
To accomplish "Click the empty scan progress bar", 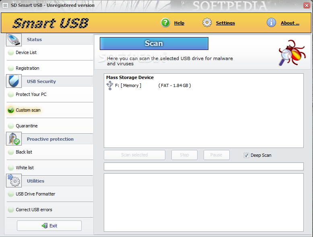I will (204, 166).
